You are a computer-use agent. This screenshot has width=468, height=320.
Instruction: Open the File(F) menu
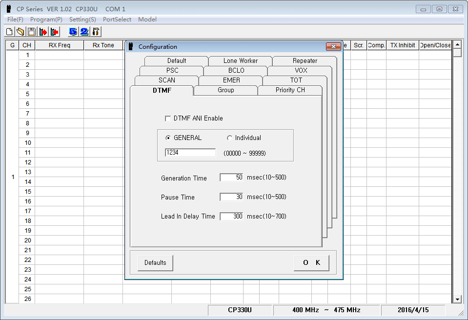point(15,20)
